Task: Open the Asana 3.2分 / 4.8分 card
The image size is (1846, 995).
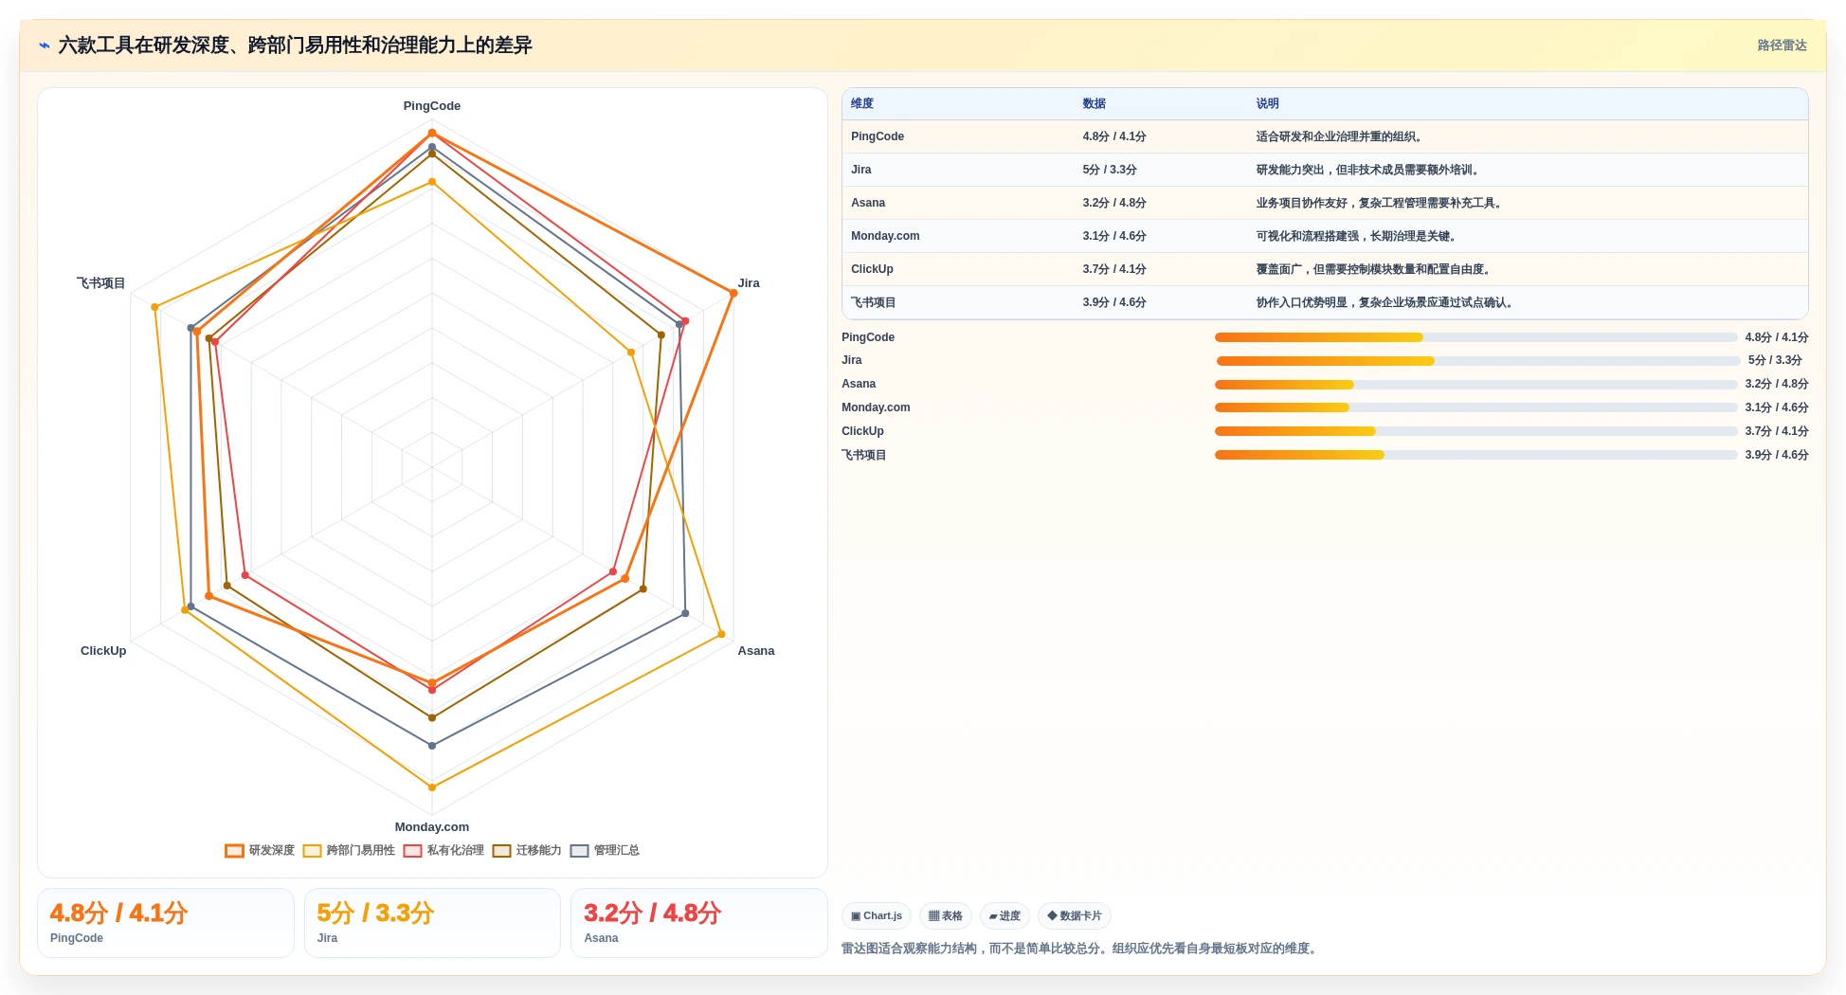Action: (698, 923)
